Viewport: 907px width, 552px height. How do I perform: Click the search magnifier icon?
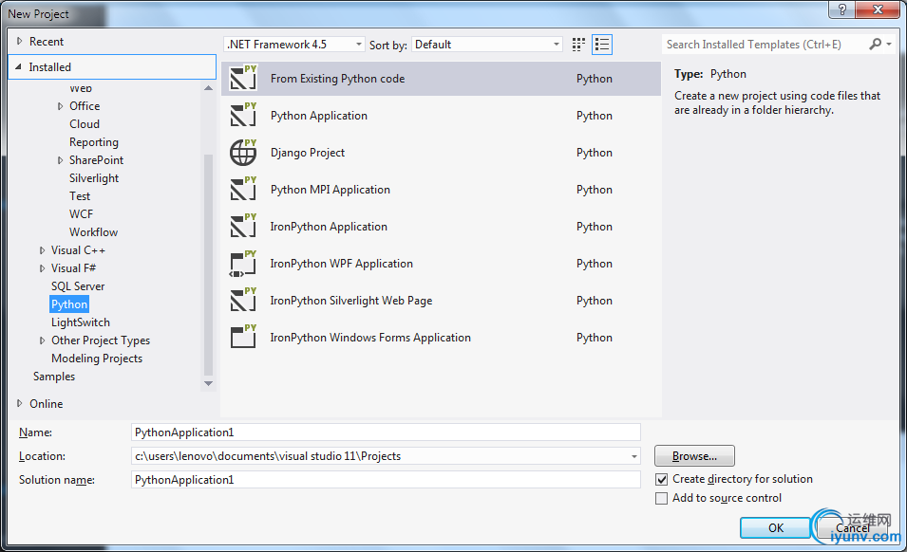(876, 44)
